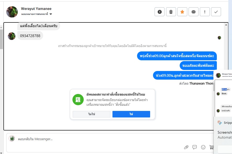The height and width of the screenshot is (154, 232).
Task: Click the paperclip attach file icon
Action: 186,147
